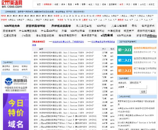
Task: Open b2b网站大全 bold ad link
Action: 12,26
